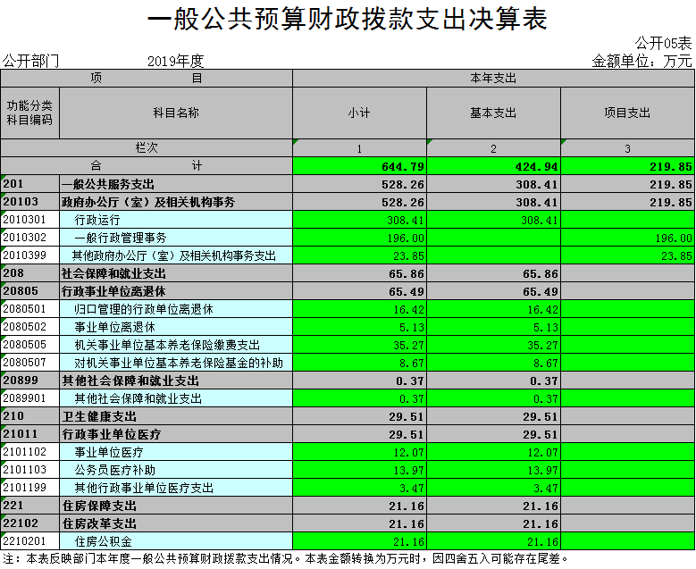The image size is (696, 569).
Task: Click the 本年支出 merged header cell
Action: pos(493,78)
